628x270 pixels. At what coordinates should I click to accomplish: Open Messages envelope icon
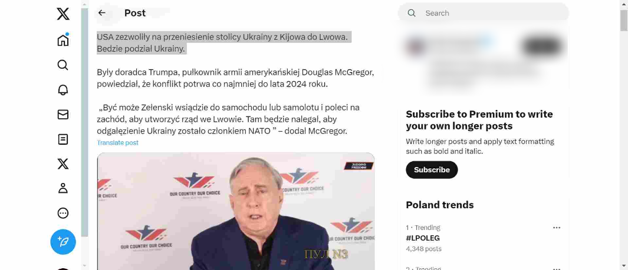pyautogui.click(x=63, y=115)
